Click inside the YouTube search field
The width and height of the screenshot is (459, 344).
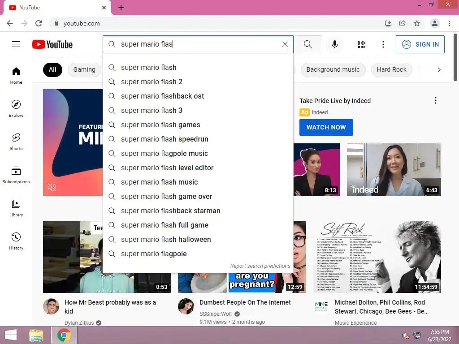click(x=199, y=44)
